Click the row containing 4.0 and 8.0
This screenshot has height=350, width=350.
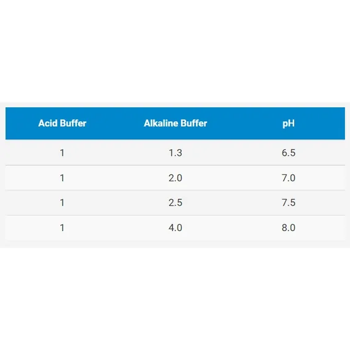[x=175, y=228]
